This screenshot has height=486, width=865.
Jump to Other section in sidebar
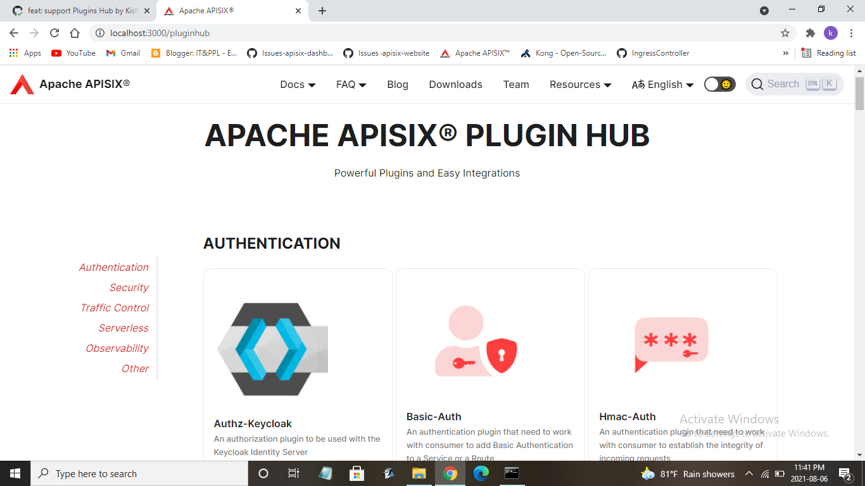(x=136, y=368)
